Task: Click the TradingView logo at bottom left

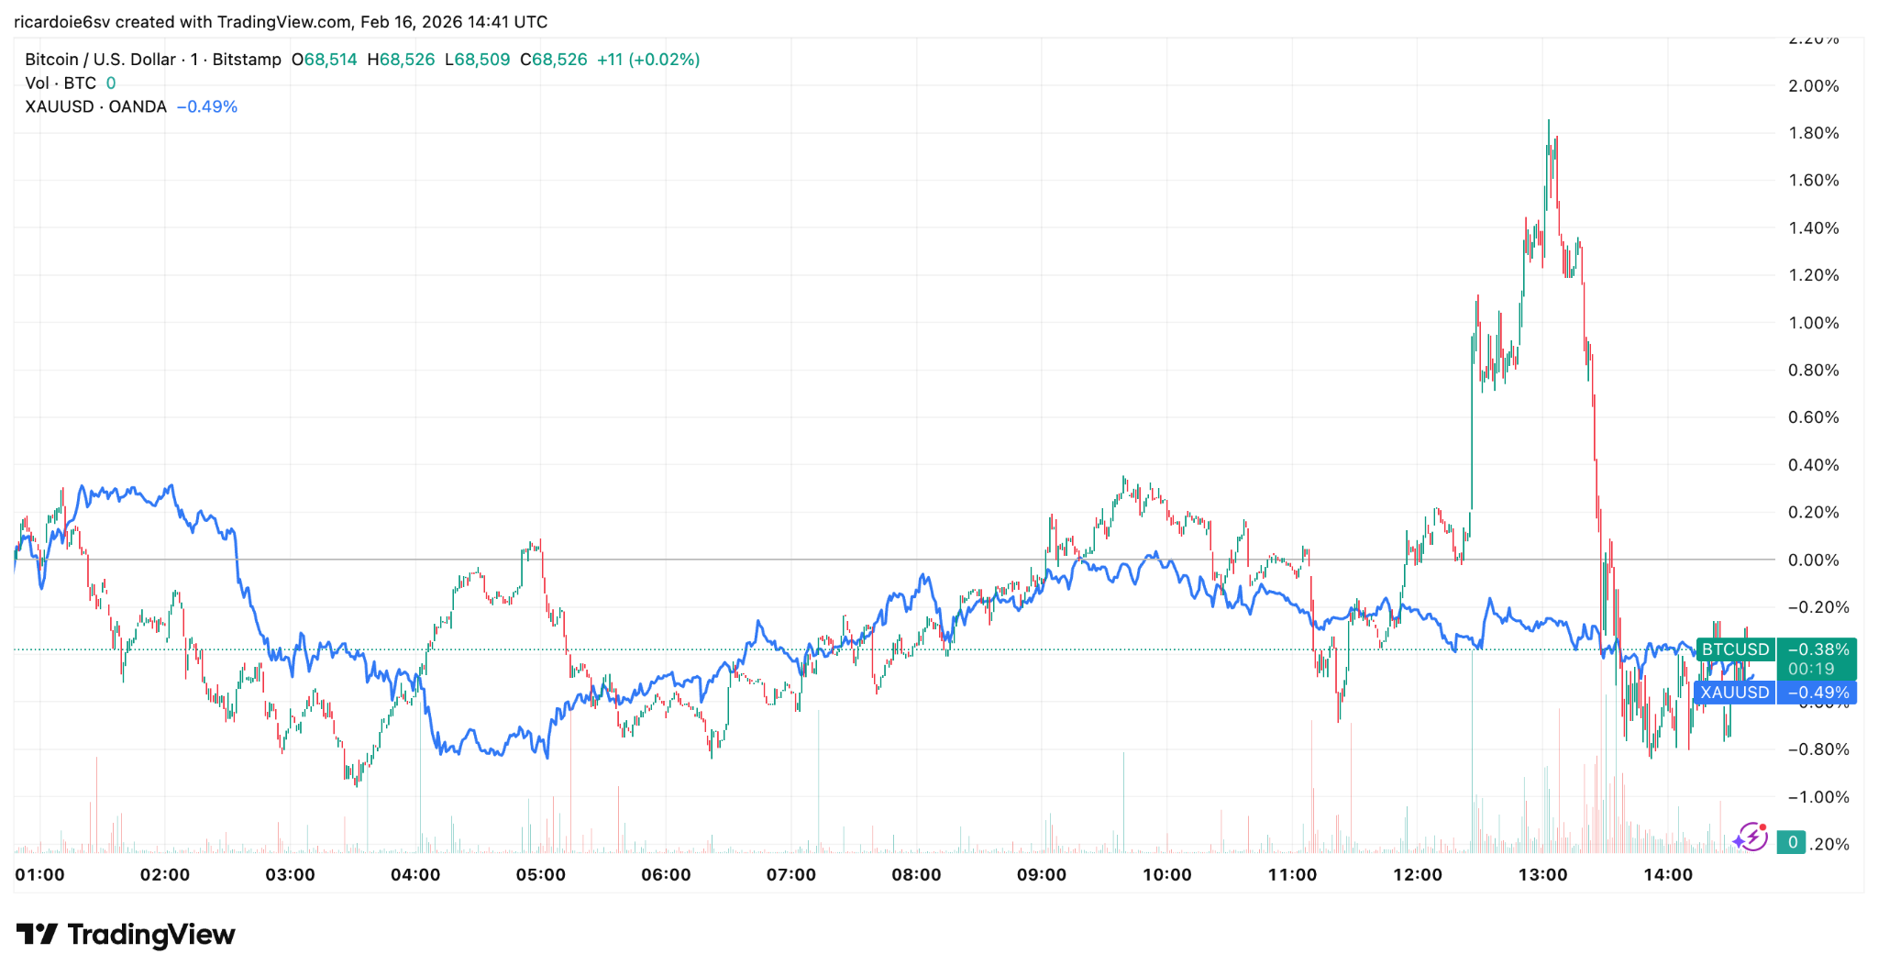Action: click(126, 935)
